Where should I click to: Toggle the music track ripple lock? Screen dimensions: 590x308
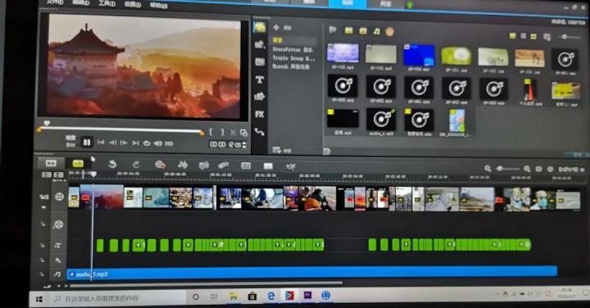(x=42, y=274)
